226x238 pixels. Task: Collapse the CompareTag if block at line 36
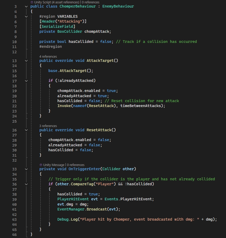tap(26, 184)
